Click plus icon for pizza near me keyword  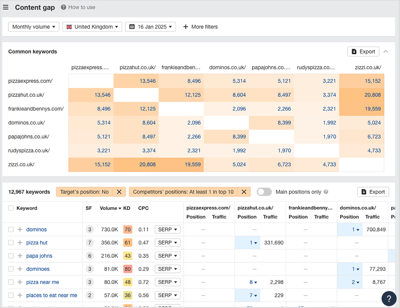20,282
